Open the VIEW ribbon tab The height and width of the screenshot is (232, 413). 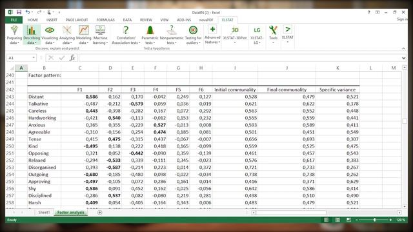tap(165, 20)
